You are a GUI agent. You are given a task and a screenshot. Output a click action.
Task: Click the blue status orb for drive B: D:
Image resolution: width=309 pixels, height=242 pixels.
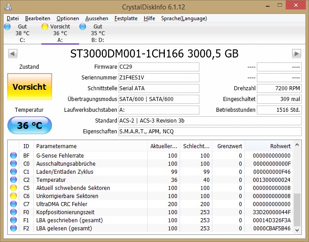tap(83, 26)
